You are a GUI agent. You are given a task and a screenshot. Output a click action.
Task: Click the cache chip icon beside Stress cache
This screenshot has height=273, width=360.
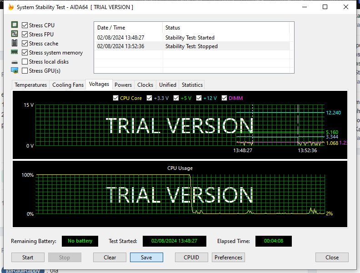15,43
